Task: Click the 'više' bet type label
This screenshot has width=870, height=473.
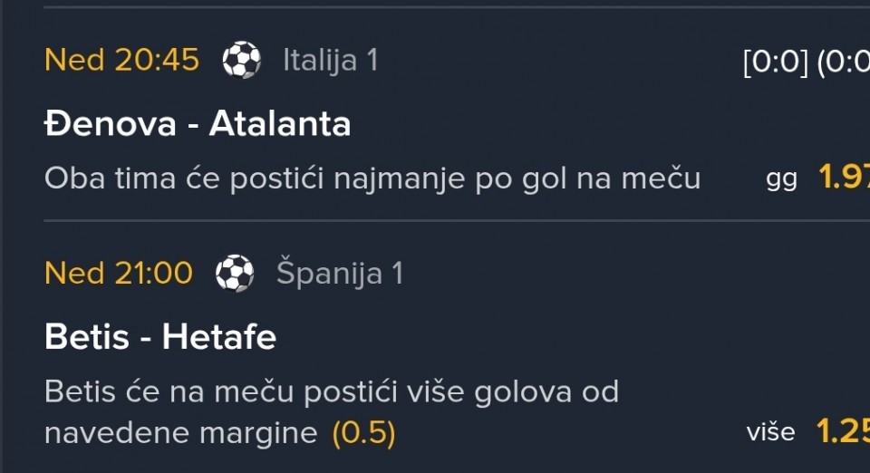Action: (x=771, y=433)
